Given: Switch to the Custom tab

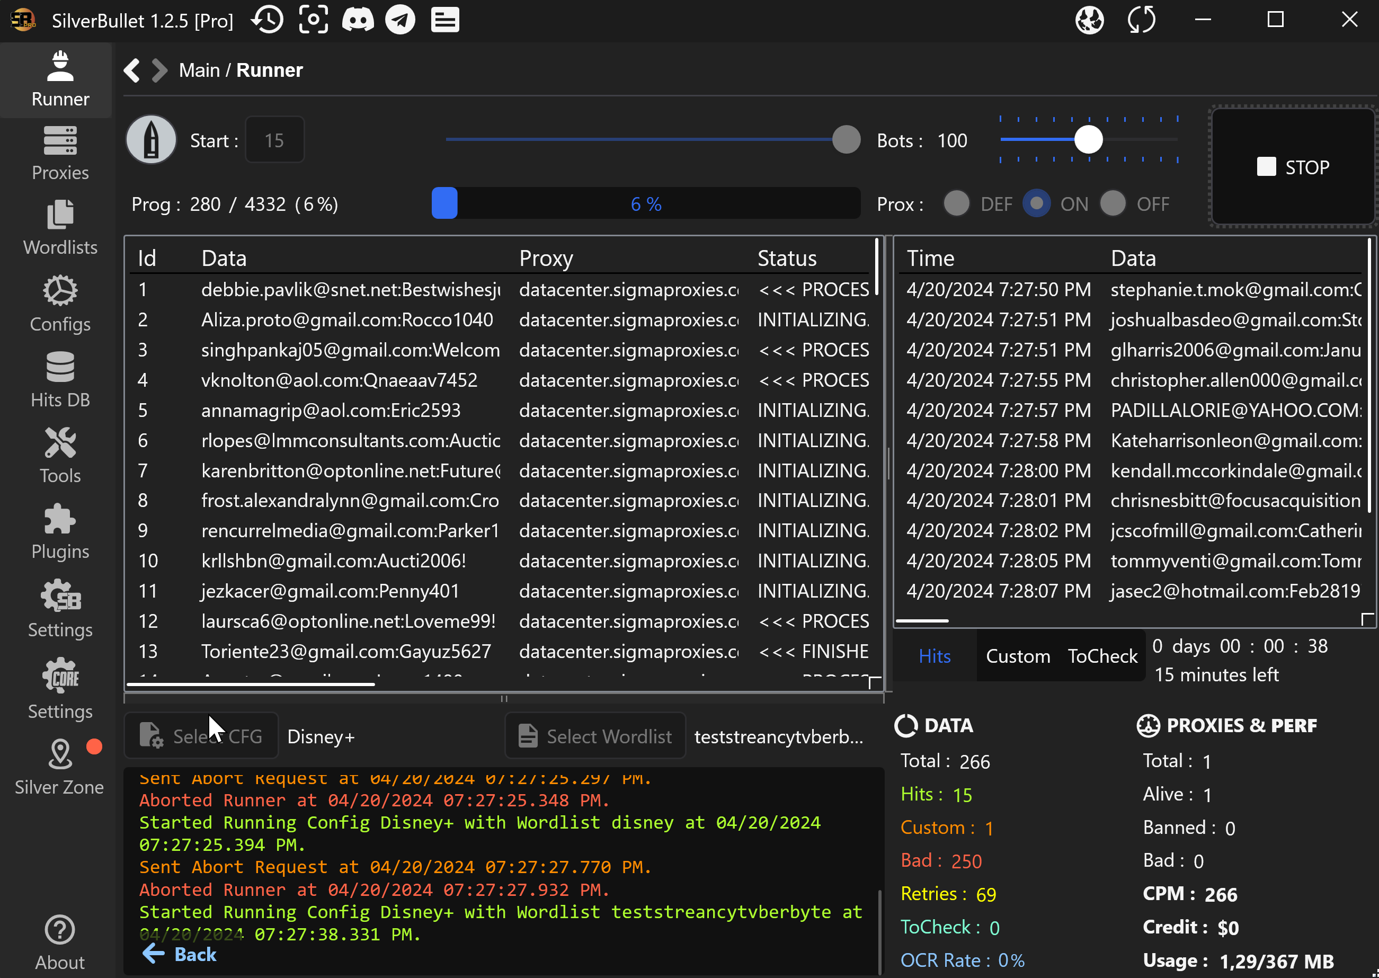Looking at the screenshot, I should coord(1018,656).
